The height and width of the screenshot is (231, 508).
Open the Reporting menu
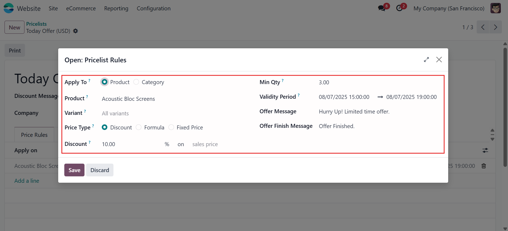click(x=116, y=8)
